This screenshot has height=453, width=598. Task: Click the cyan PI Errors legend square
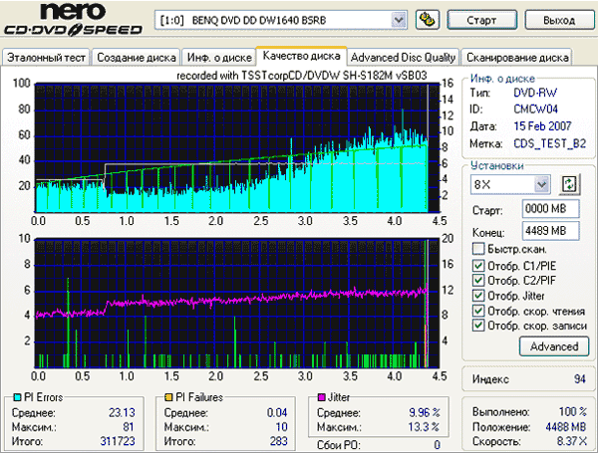[8, 397]
